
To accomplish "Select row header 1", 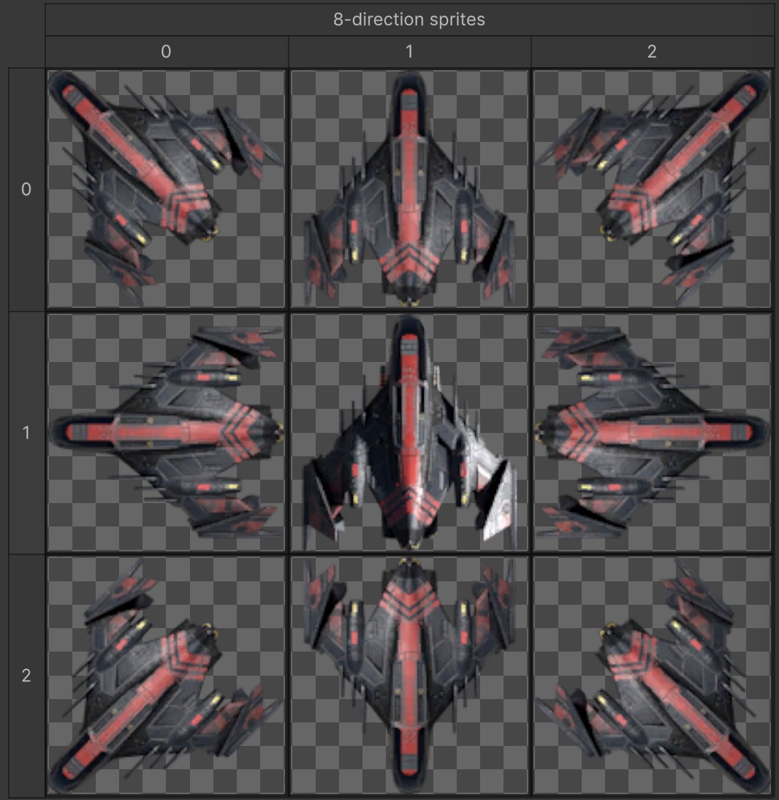I will click(26, 431).
